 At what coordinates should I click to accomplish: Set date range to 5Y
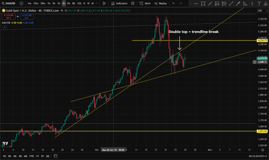pyautogui.click(x=42, y=156)
